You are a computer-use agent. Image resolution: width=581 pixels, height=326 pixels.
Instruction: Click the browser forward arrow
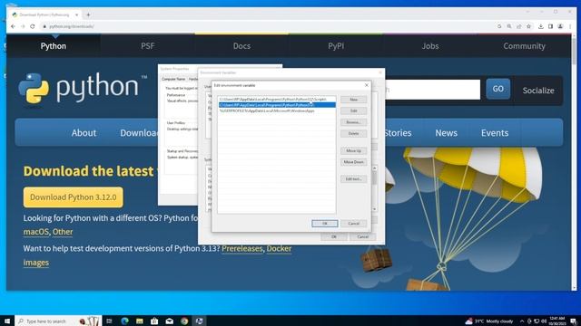pyautogui.click(x=23, y=26)
